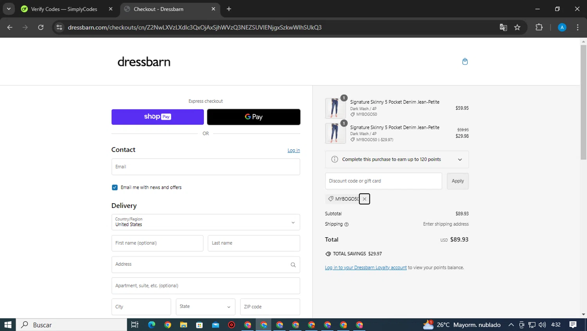Click the Apartment, suite, etc. field

click(206, 286)
